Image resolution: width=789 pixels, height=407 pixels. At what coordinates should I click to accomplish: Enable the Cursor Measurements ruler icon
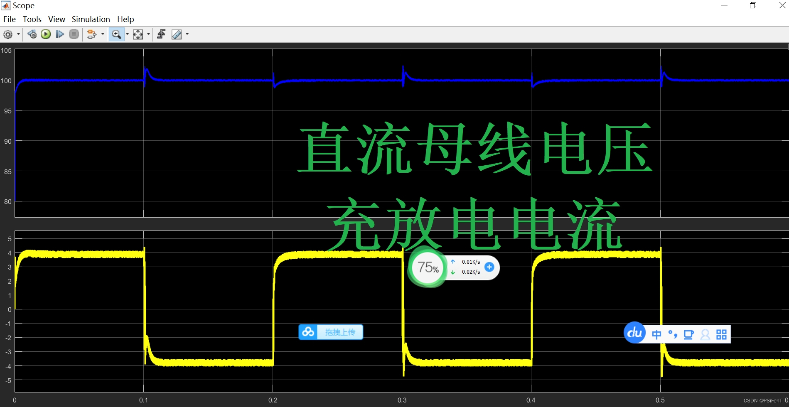pyautogui.click(x=177, y=34)
